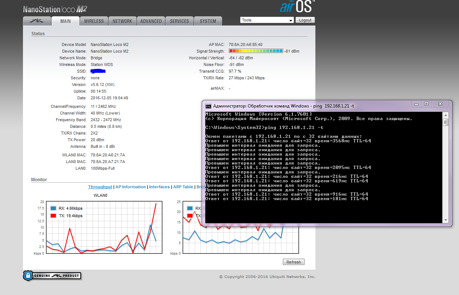Click the Wireless Mode value Station WDS

(x=102, y=64)
